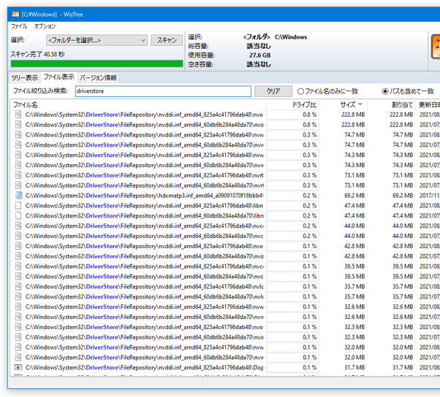The width and height of the screenshot is (440, 397).
Task: Click the green scan progress bar
Action: (96, 63)
